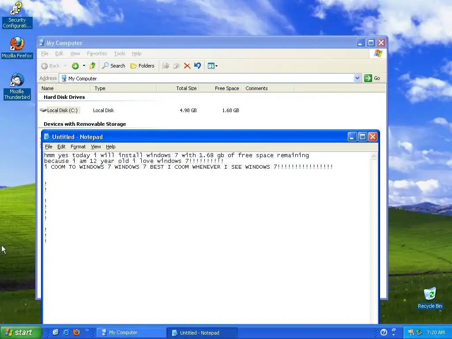Screen dimensions: 452x339
Task: Click Notepad scrollbar up arrow
Action: (x=373, y=156)
